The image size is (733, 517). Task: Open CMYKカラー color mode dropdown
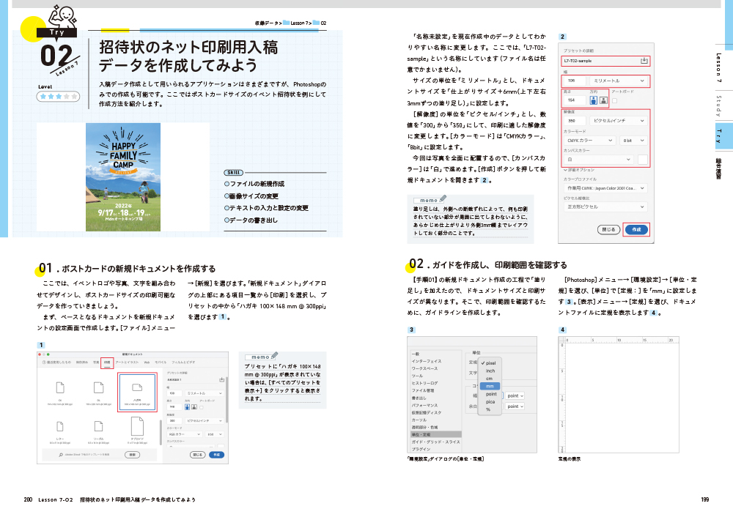point(590,141)
